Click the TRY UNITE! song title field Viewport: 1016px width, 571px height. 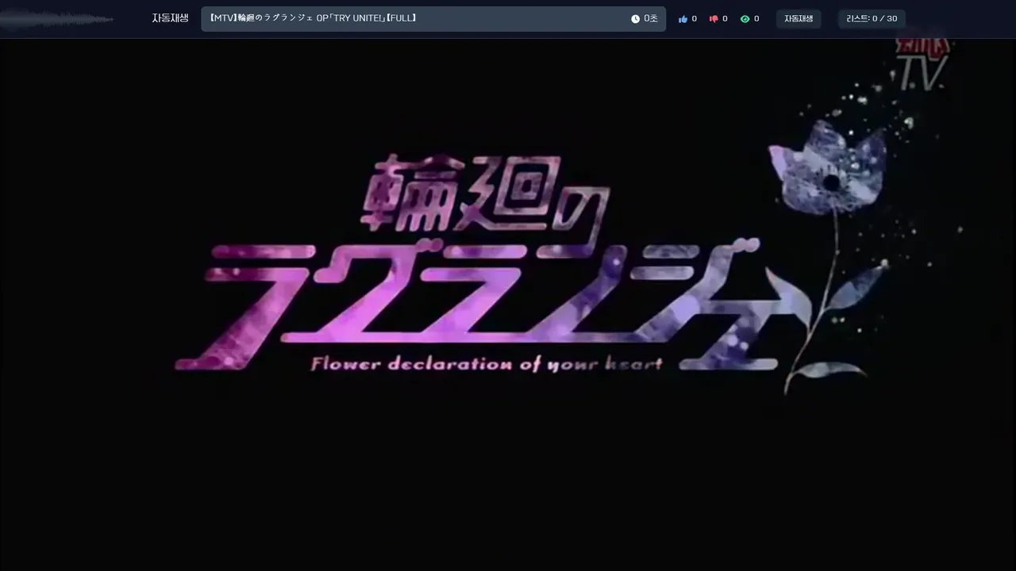tap(433, 19)
